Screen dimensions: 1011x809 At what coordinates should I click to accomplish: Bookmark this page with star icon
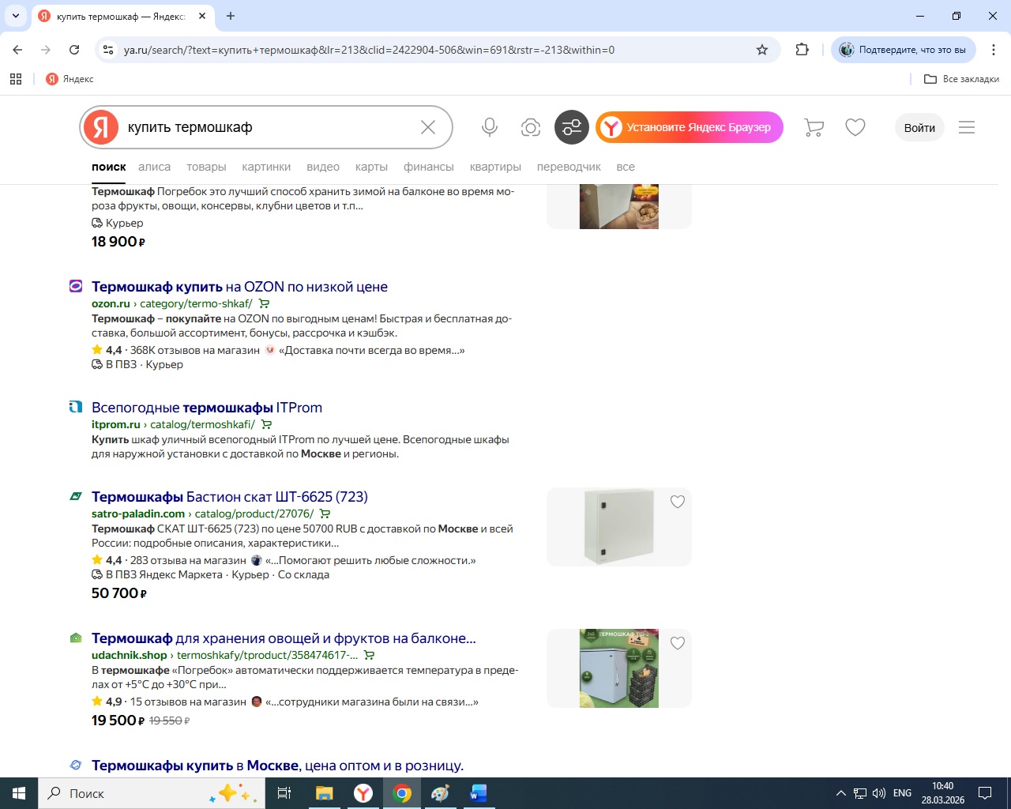(x=762, y=50)
